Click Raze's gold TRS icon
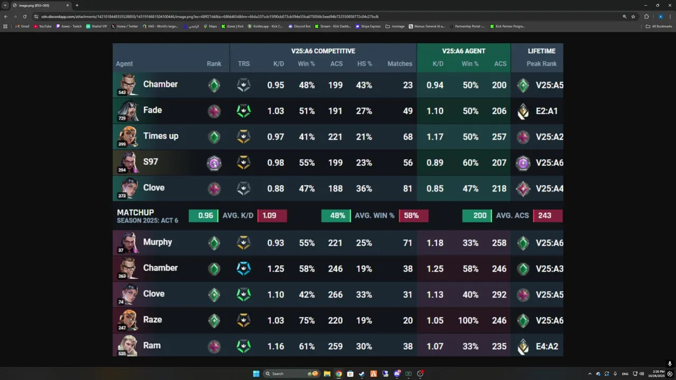The image size is (676, 380). (243, 320)
